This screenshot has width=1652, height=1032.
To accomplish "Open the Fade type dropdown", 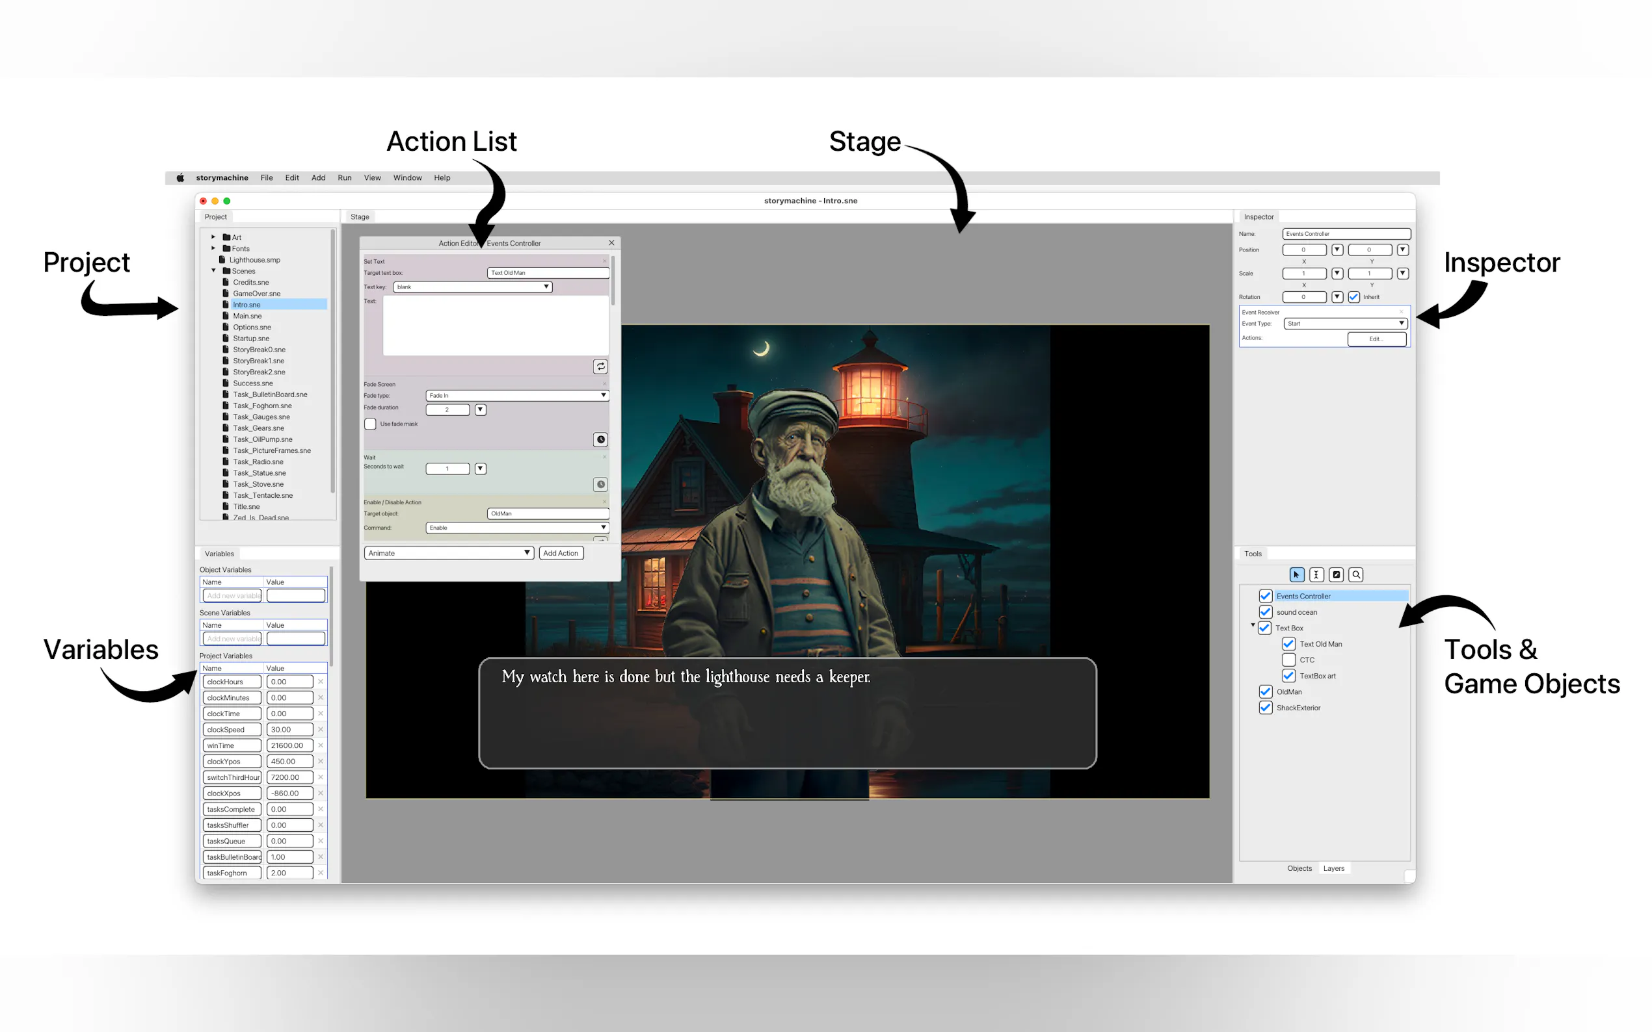I will point(517,396).
